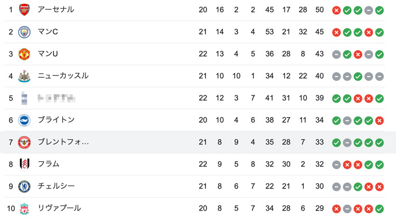Click Newcastle's only green win result icon
This screenshot has width=396, height=219.
(358, 76)
